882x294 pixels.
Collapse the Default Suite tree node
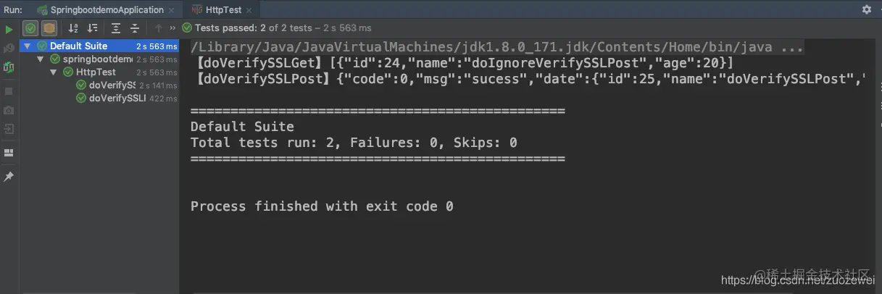point(28,46)
